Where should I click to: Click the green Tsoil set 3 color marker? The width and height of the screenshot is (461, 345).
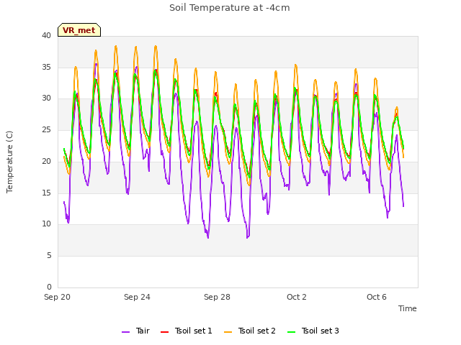point(292,332)
